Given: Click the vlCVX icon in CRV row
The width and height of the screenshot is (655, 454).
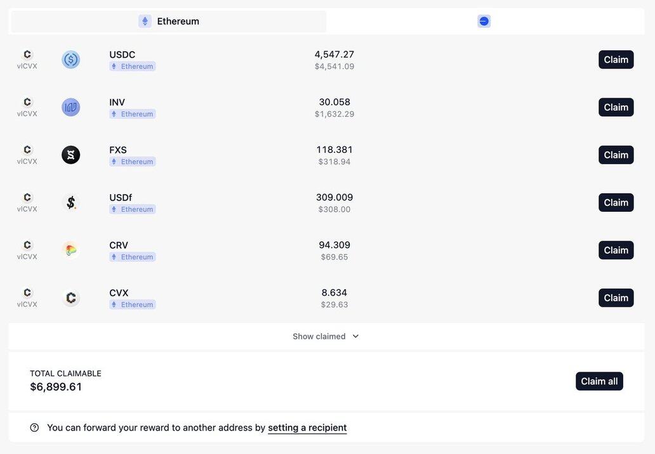Looking at the screenshot, I should (27, 245).
